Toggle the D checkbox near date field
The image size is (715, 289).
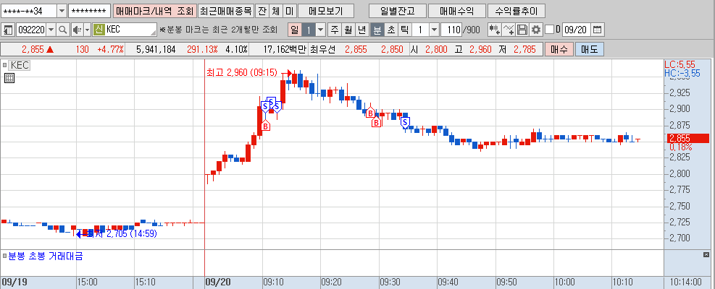pos(550,30)
